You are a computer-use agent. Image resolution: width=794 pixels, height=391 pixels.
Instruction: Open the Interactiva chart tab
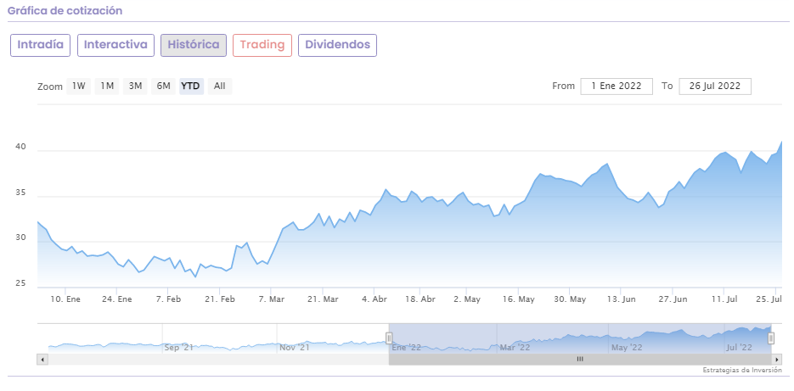tap(115, 45)
